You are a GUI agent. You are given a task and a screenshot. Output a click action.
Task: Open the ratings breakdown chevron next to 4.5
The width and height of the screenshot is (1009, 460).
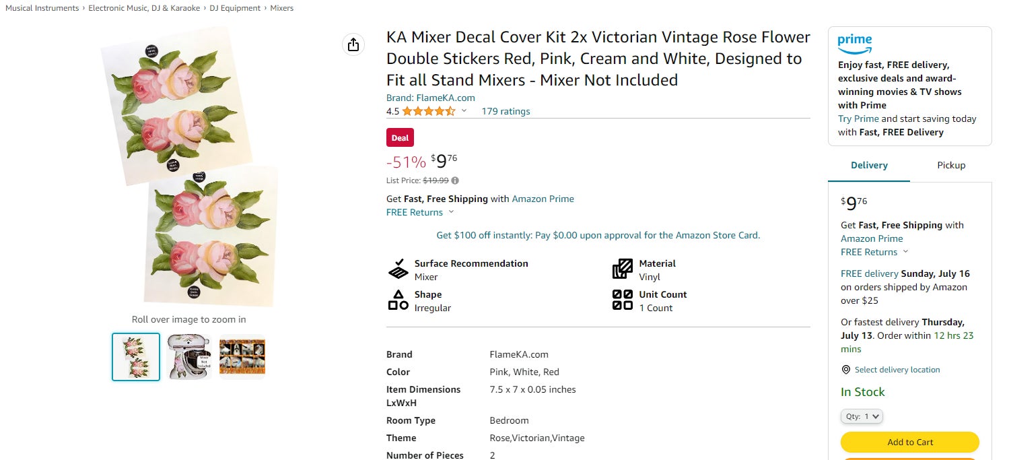pos(464,111)
